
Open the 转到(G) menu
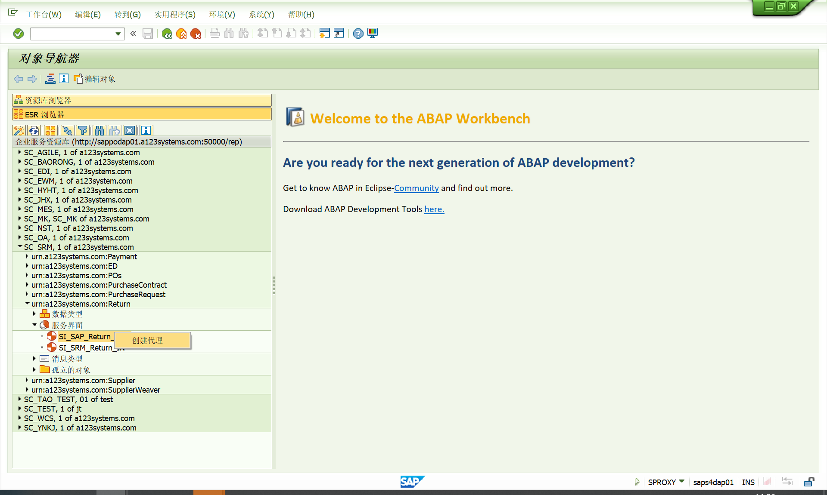click(x=127, y=15)
